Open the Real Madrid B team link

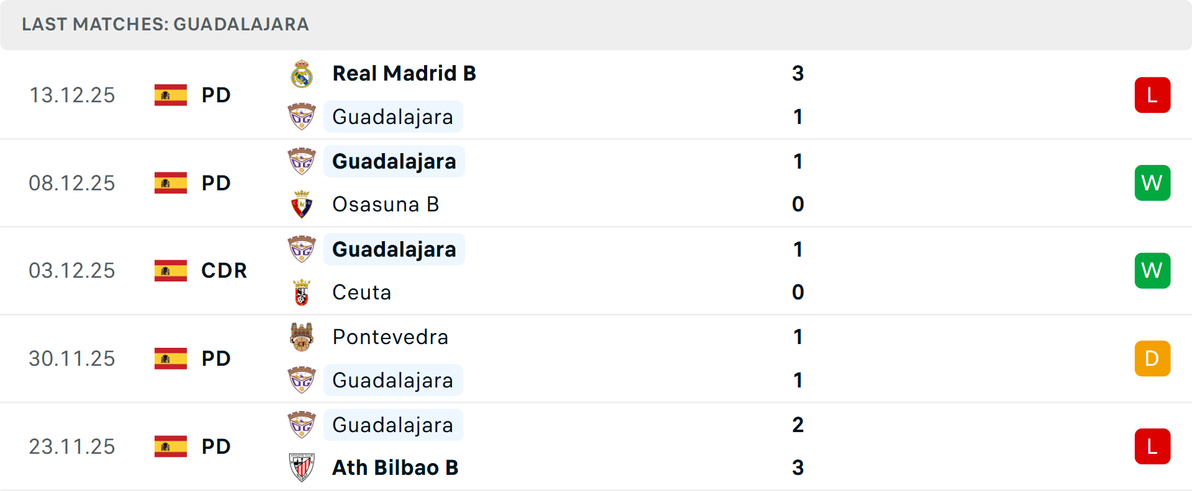point(404,74)
